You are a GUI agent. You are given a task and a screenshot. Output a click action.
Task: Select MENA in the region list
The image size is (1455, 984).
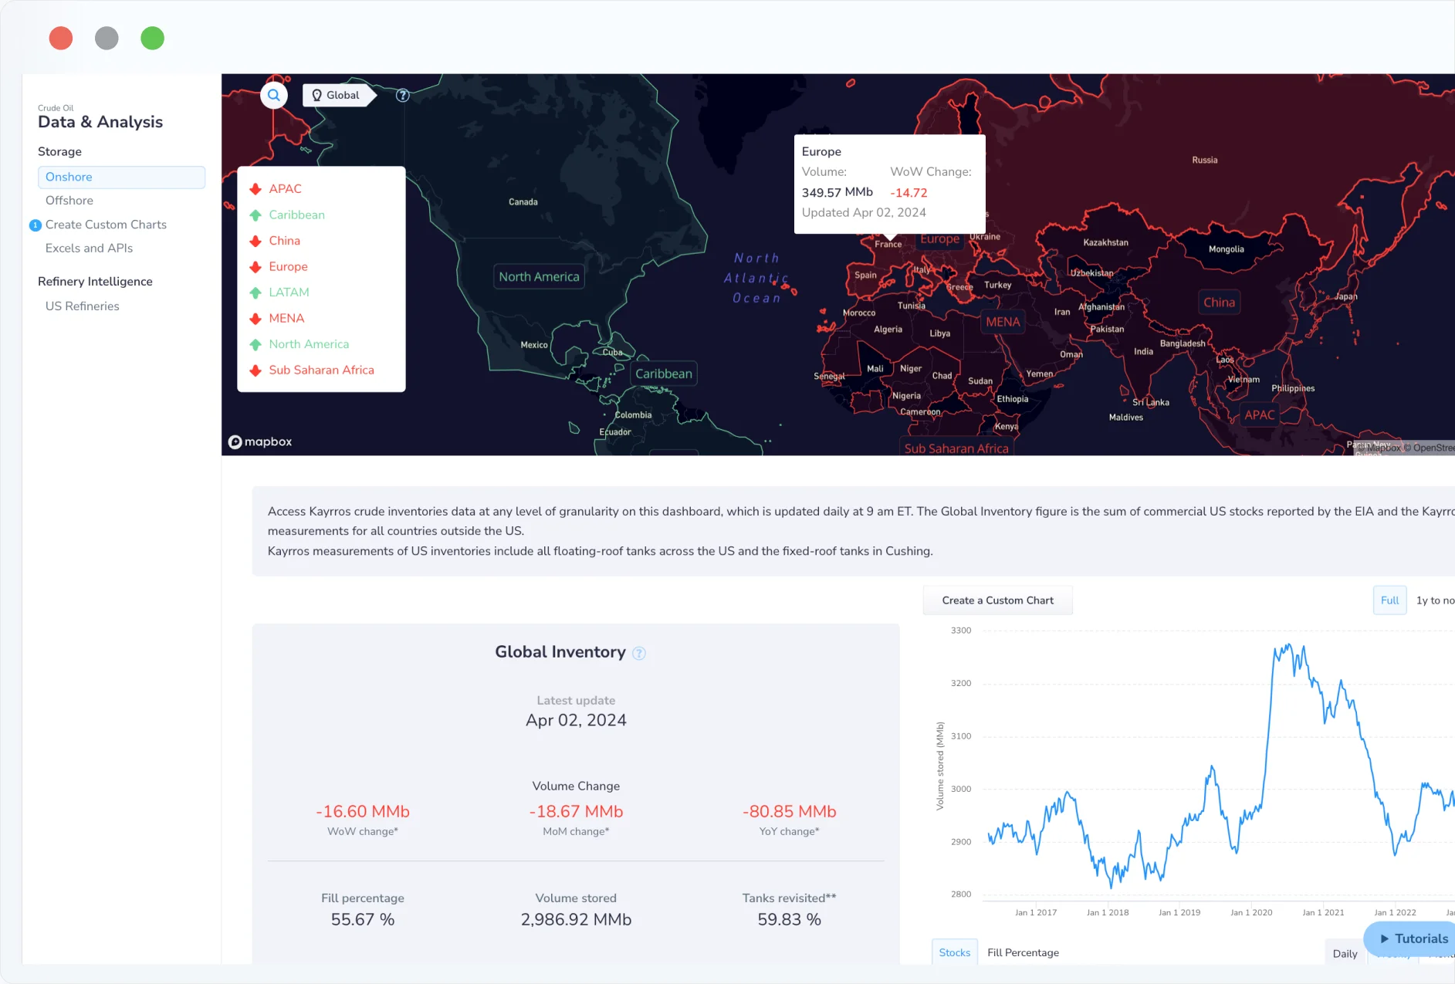point(286,319)
